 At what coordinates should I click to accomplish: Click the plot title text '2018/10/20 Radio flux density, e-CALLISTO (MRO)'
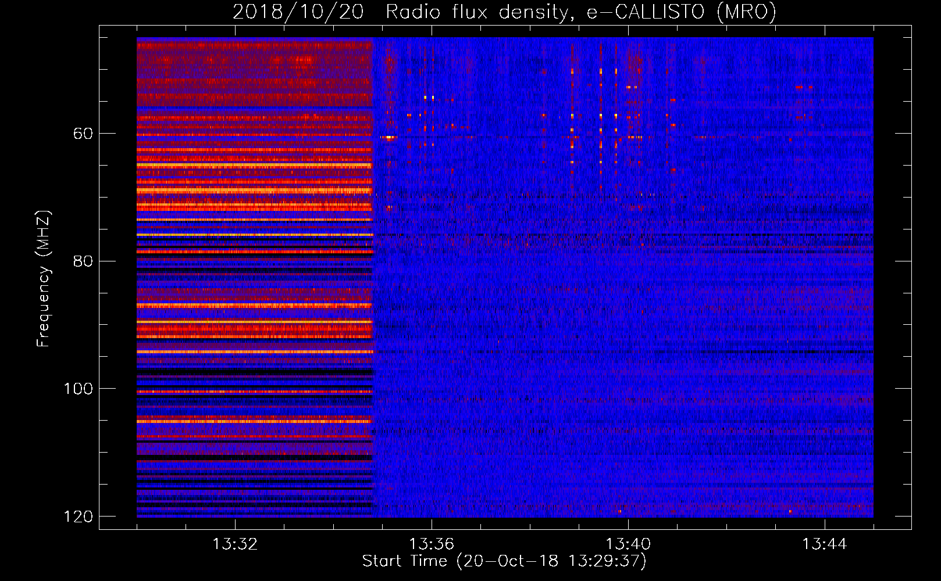505,12
